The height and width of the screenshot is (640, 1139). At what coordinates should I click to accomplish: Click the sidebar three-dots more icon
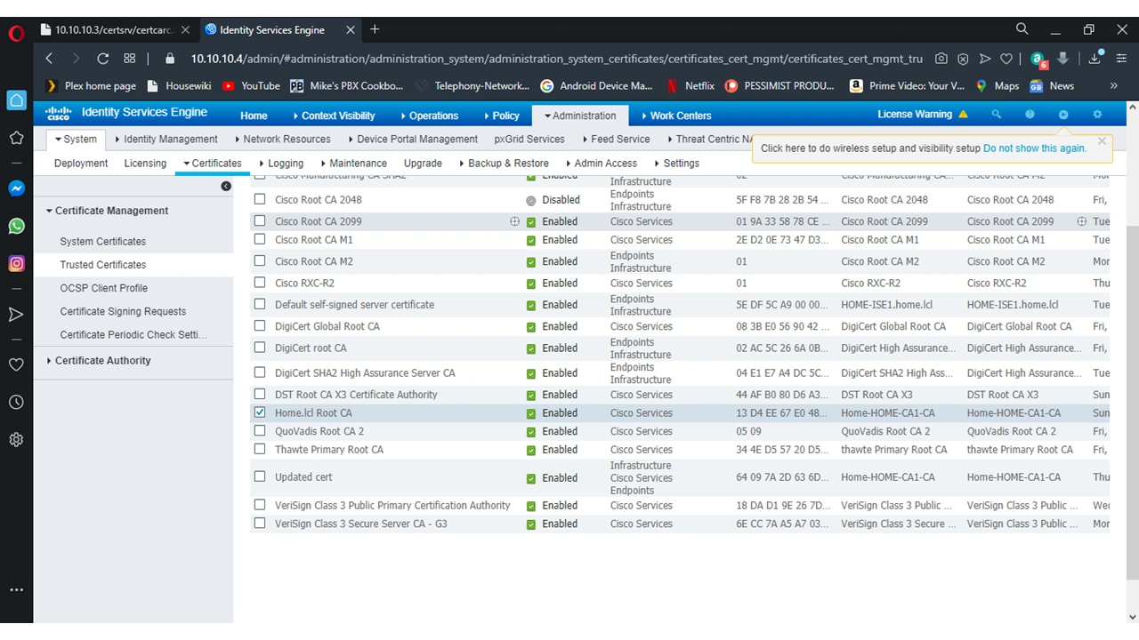click(x=16, y=589)
